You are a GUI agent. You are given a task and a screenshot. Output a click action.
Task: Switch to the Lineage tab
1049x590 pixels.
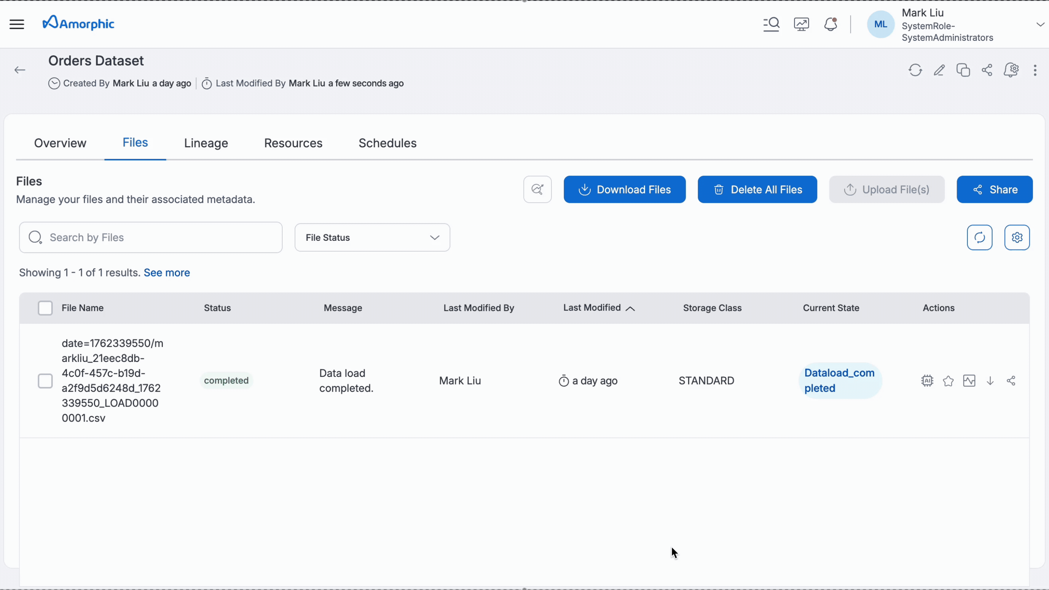[206, 143]
